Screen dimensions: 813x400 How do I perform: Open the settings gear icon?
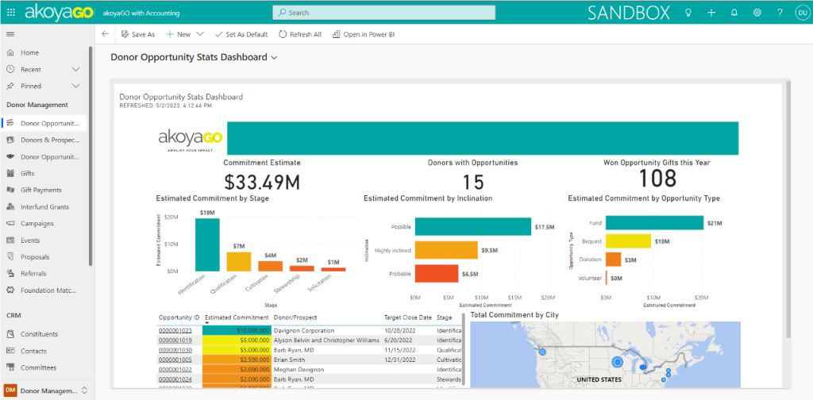point(757,13)
